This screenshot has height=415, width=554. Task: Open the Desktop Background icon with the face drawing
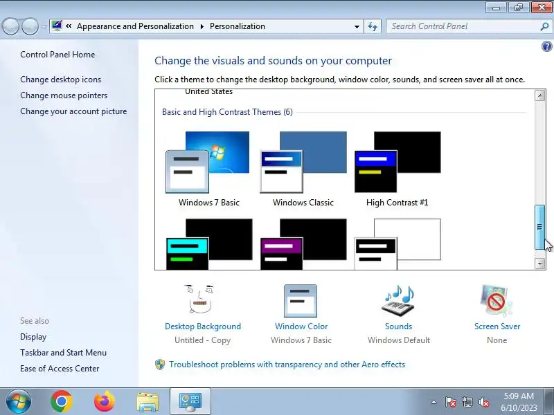199,299
